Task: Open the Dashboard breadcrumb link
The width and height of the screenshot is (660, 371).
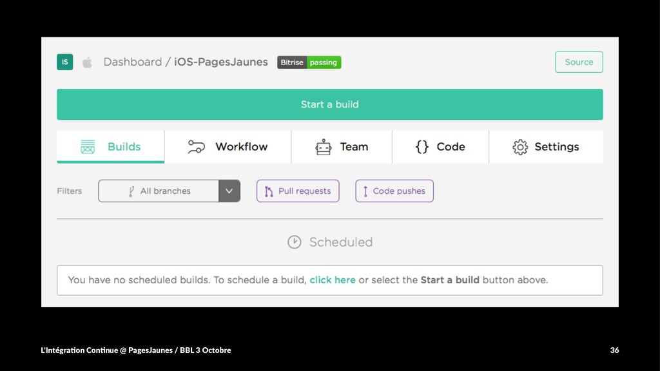Action: pyautogui.click(x=132, y=62)
